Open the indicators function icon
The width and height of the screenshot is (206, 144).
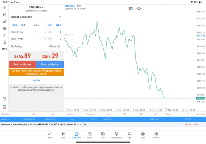(5, 35)
